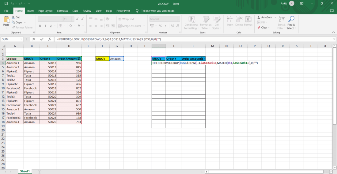Open the Number Format General dropdown
The width and height of the screenshot is (337, 174).
point(178,19)
